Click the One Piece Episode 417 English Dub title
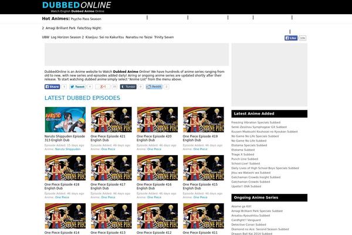Screen dimensions: 352x235 tap(108, 186)
